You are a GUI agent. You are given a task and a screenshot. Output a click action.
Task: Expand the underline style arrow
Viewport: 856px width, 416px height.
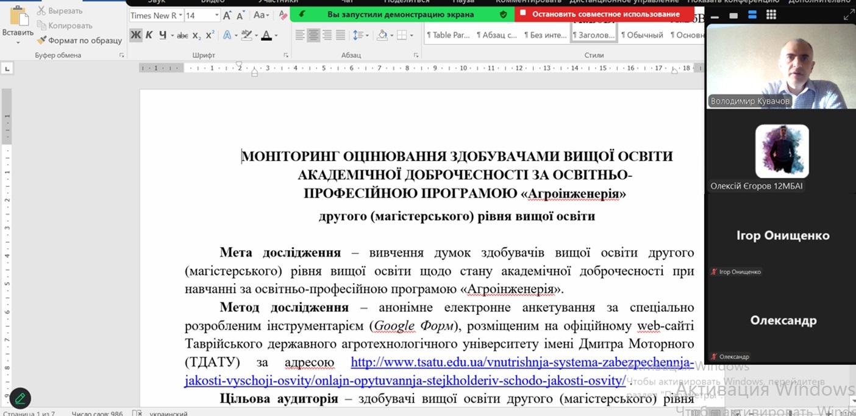[172, 35]
